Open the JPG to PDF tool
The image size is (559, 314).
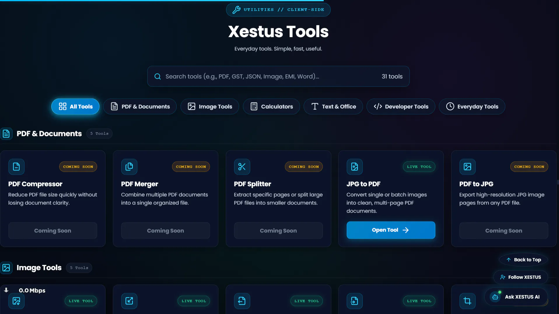click(x=391, y=230)
